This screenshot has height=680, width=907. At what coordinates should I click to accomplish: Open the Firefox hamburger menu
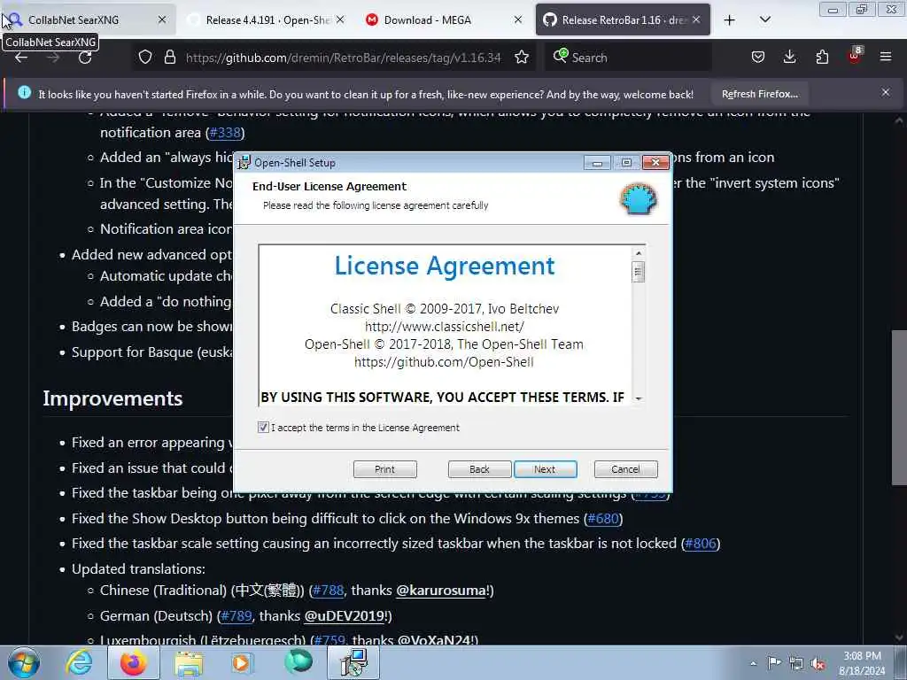[x=886, y=58]
